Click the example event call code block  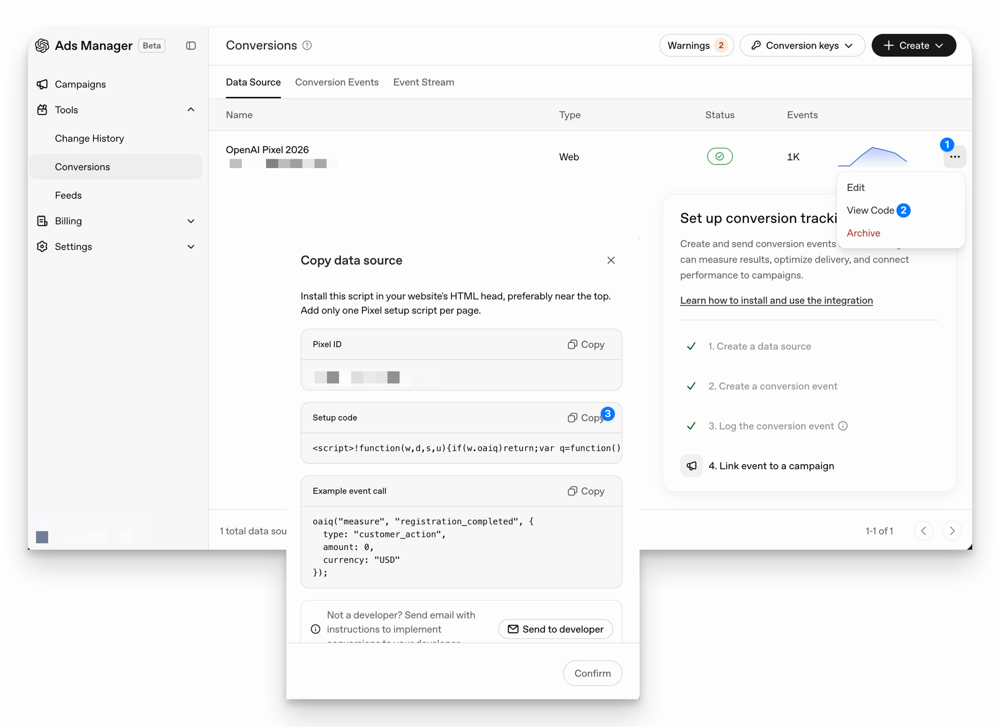[x=461, y=547]
